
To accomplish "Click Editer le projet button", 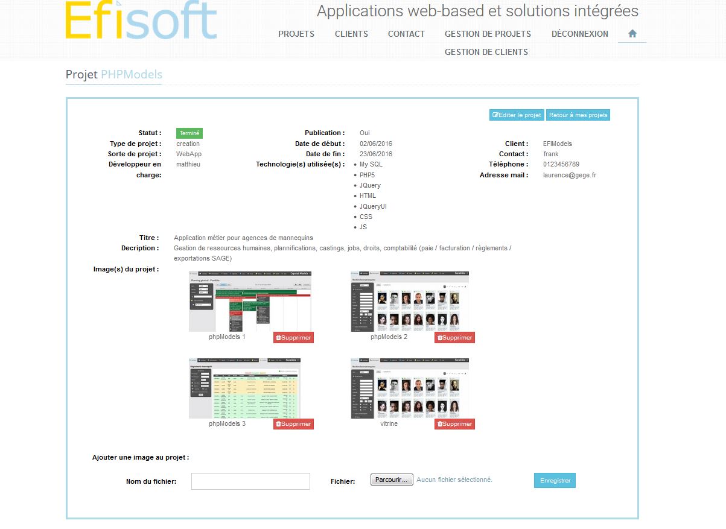I will [x=517, y=115].
